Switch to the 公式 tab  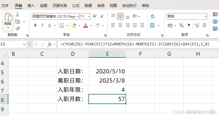coord(76,6)
